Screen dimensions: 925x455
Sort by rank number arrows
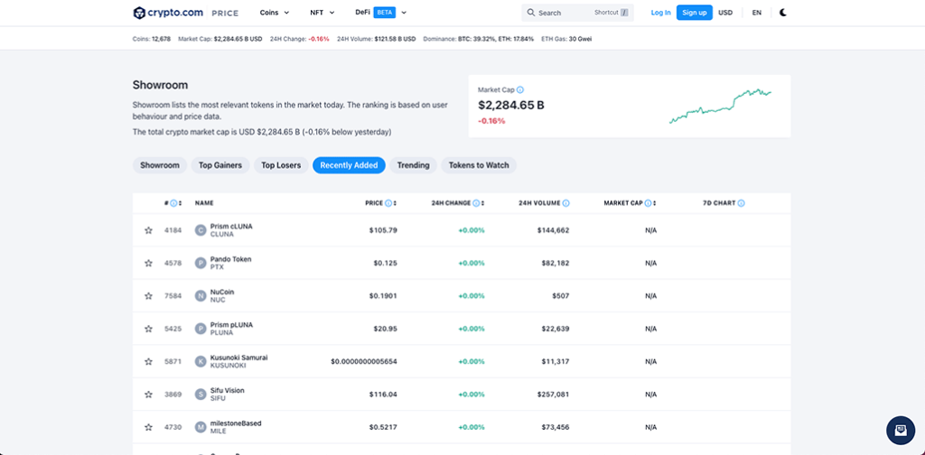point(180,203)
